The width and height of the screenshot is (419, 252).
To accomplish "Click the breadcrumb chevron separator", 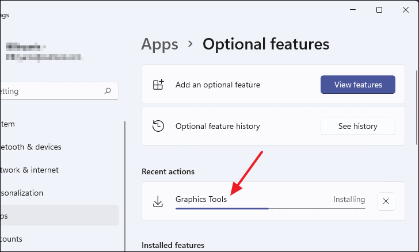I will pyautogui.click(x=190, y=45).
